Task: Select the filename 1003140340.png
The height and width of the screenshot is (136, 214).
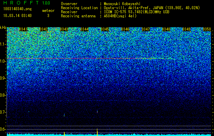Action: [x=18, y=9]
